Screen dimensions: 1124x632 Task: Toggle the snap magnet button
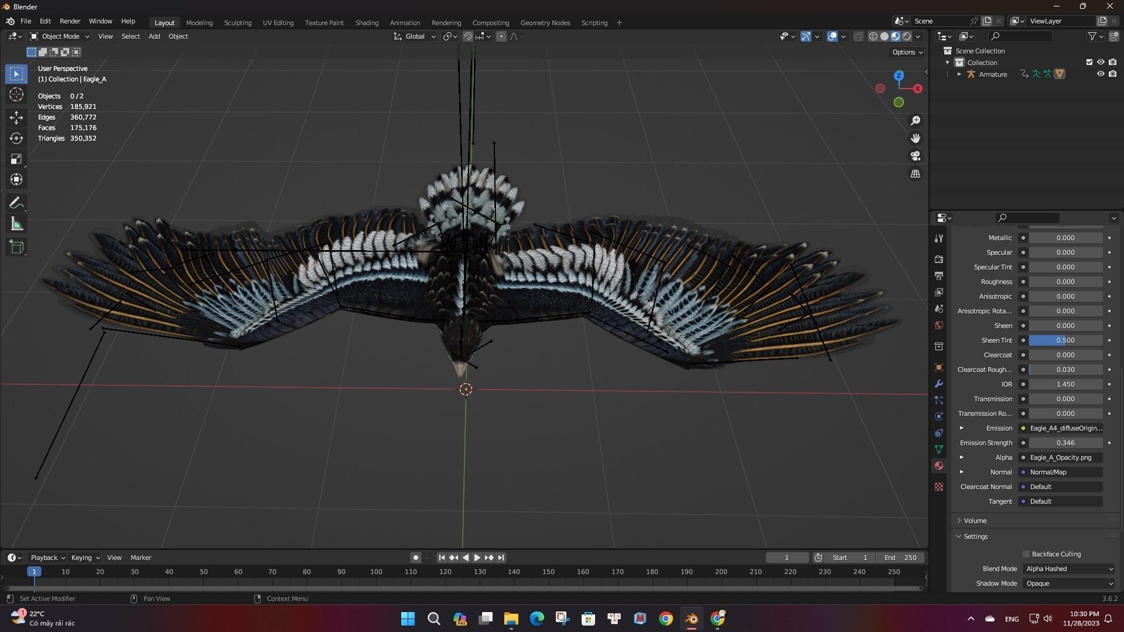[467, 36]
